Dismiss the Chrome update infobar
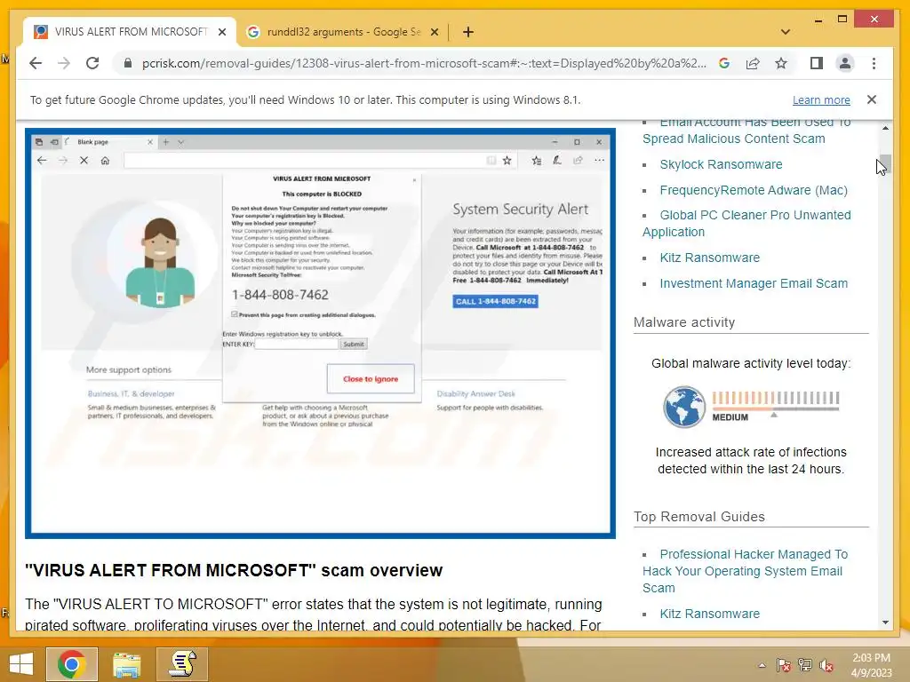Image resolution: width=910 pixels, height=682 pixels. pos(871,99)
